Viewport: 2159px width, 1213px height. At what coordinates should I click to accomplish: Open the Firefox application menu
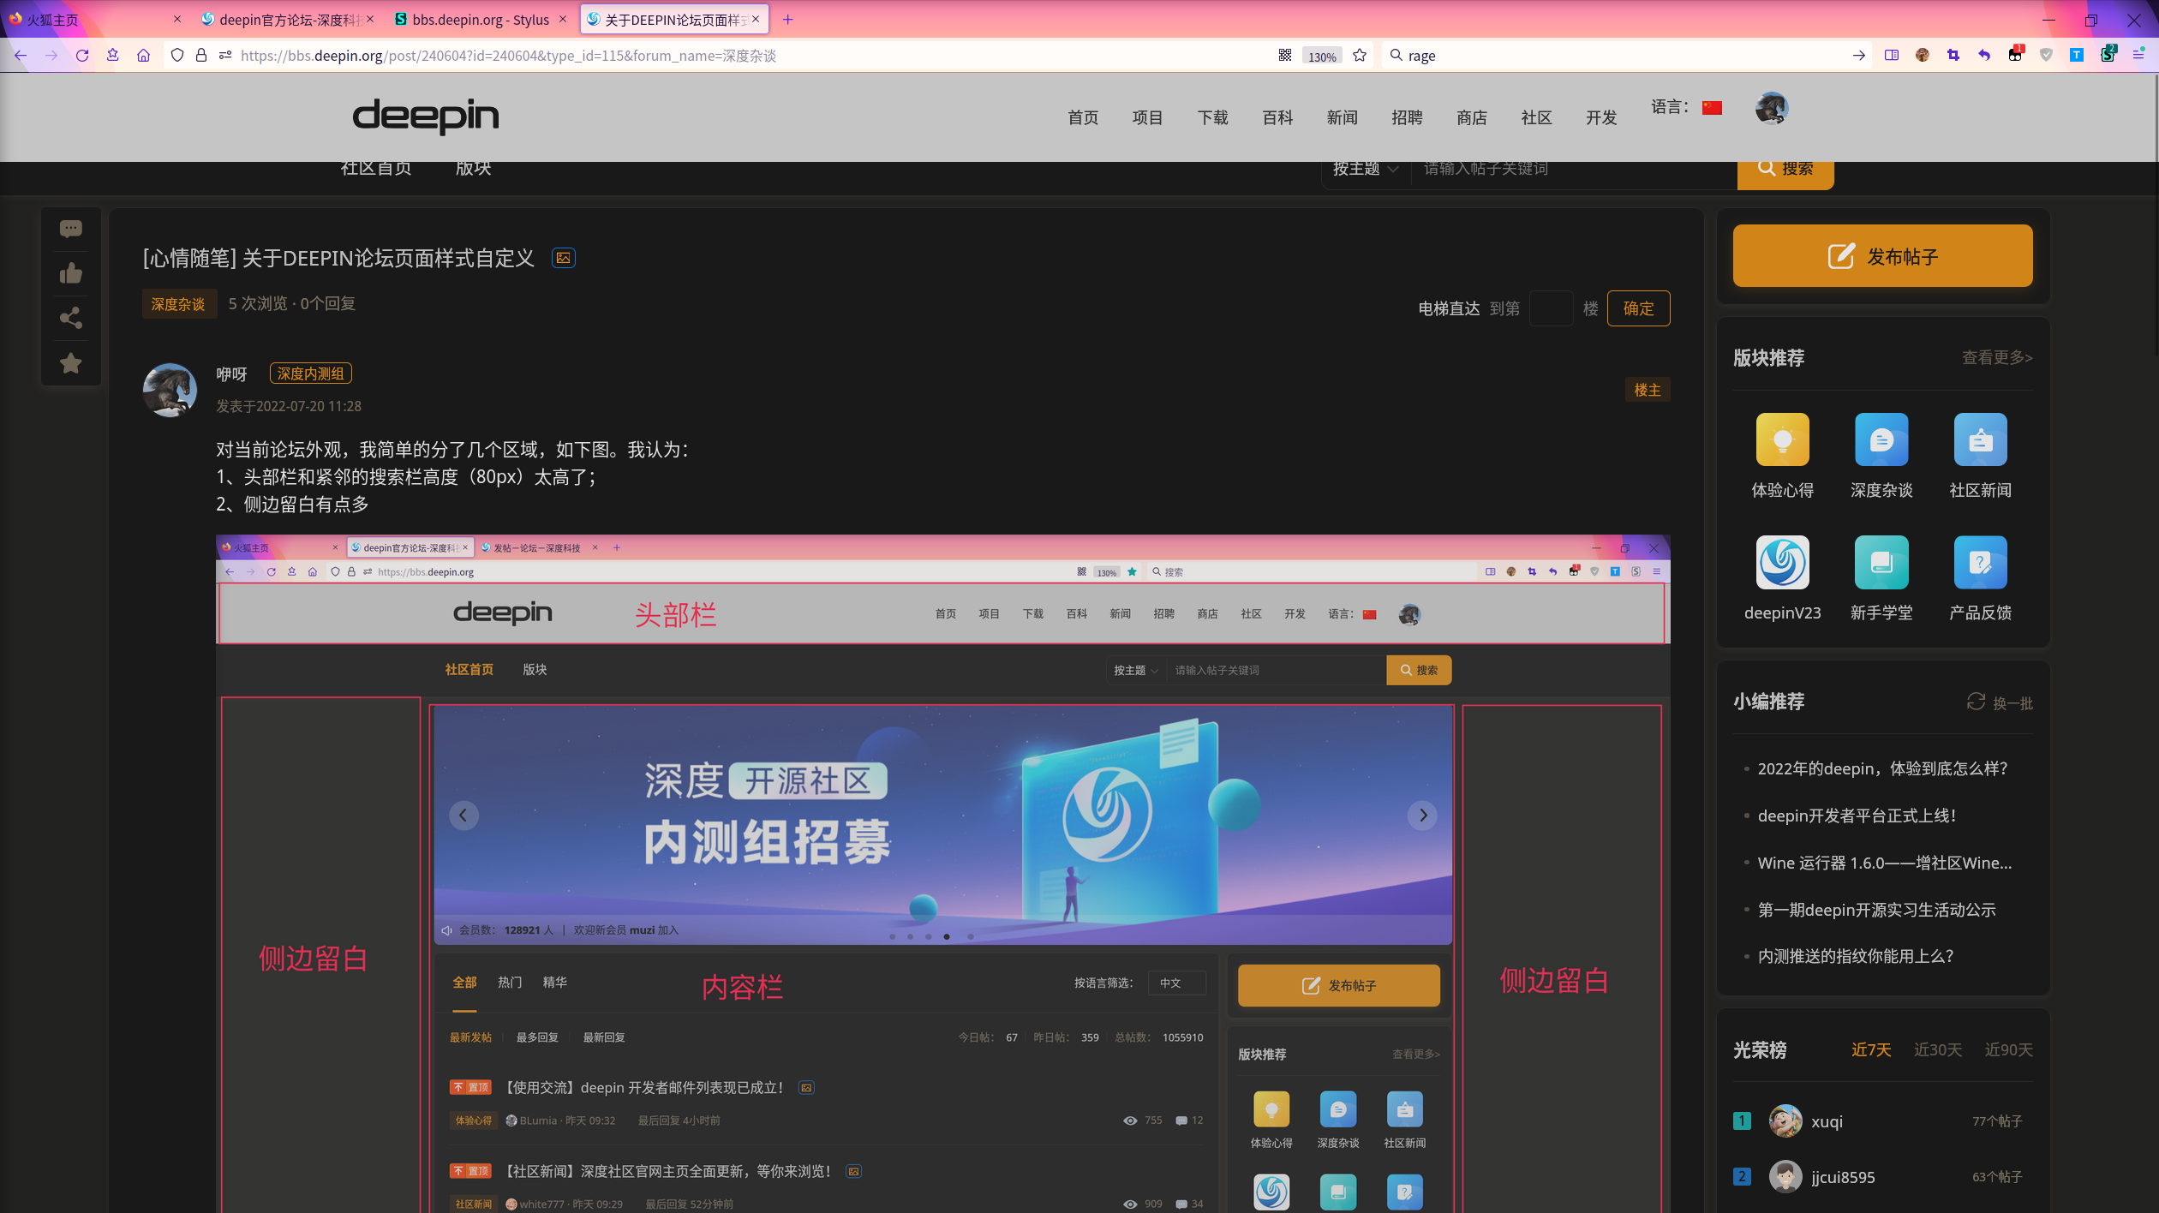click(2138, 55)
